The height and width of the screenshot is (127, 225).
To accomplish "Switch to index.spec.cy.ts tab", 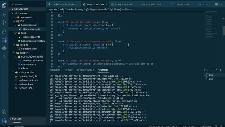I will click(123, 4).
